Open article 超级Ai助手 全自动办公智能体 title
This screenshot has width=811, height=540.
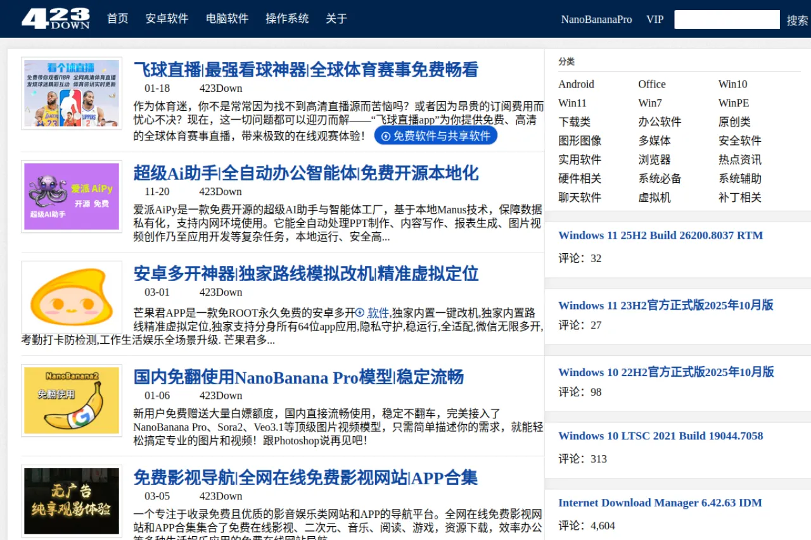pyautogui.click(x=305, y=173)
